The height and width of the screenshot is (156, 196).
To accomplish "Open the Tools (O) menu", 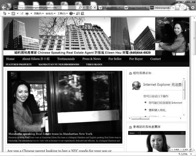I will tap(62, 13).
